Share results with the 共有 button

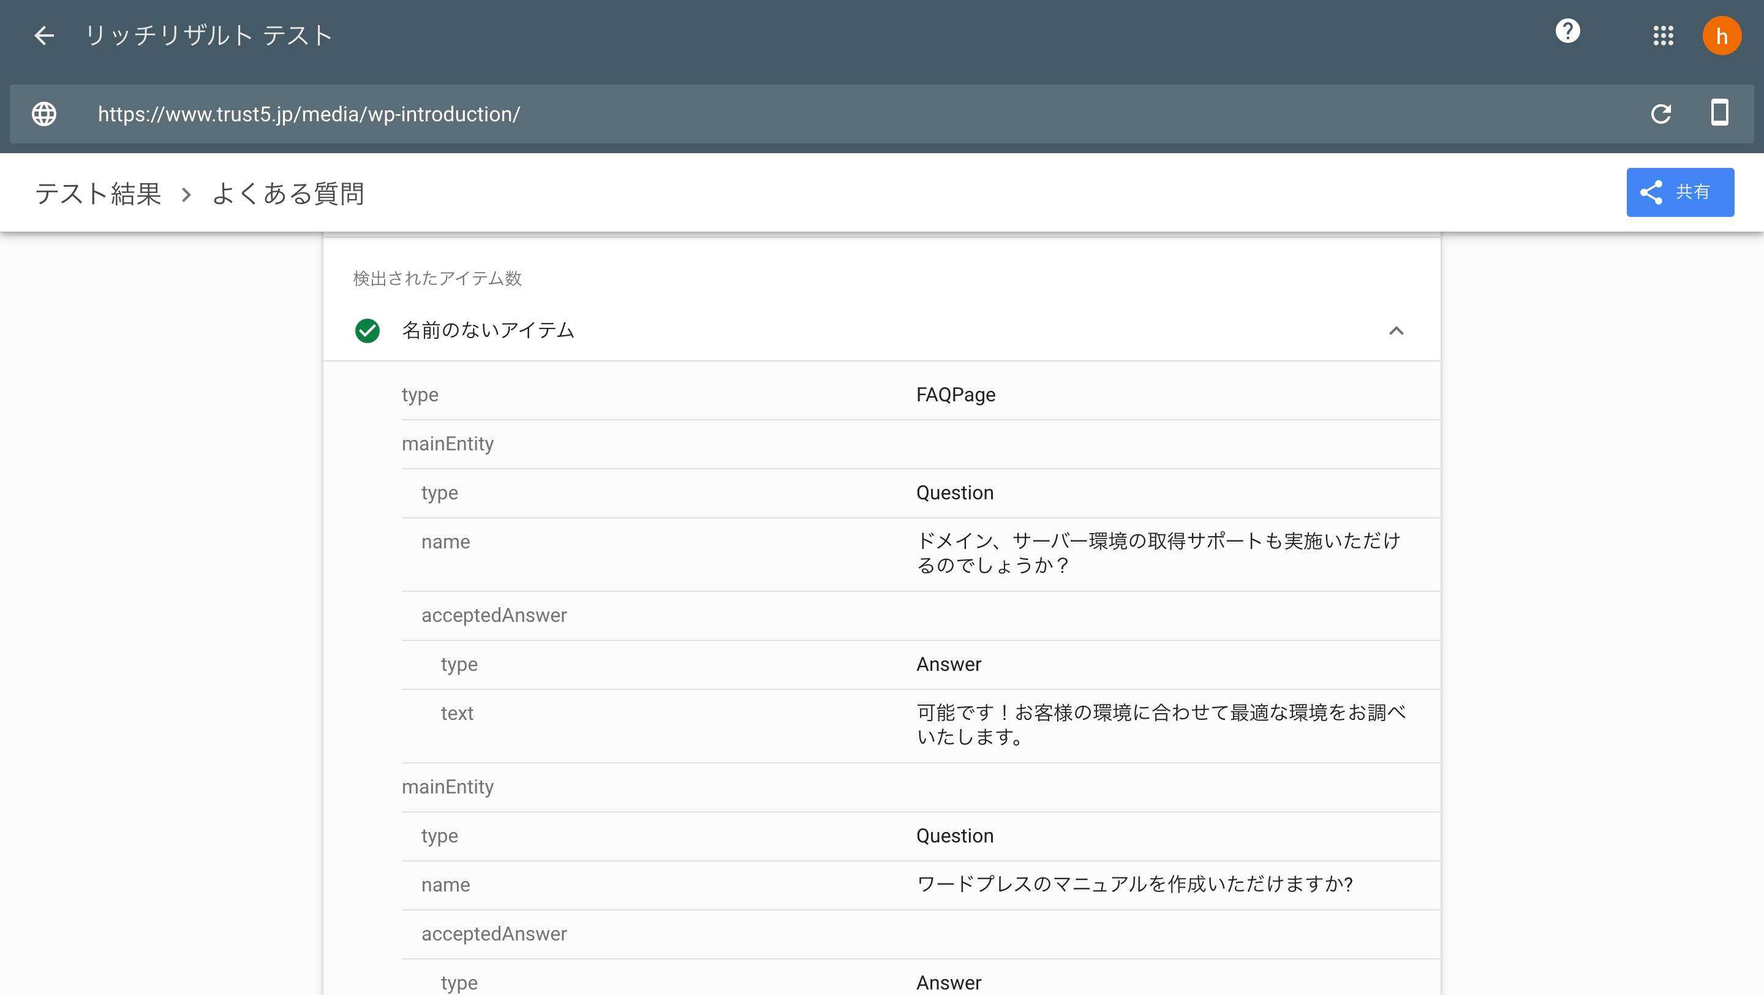(1679, 192)
